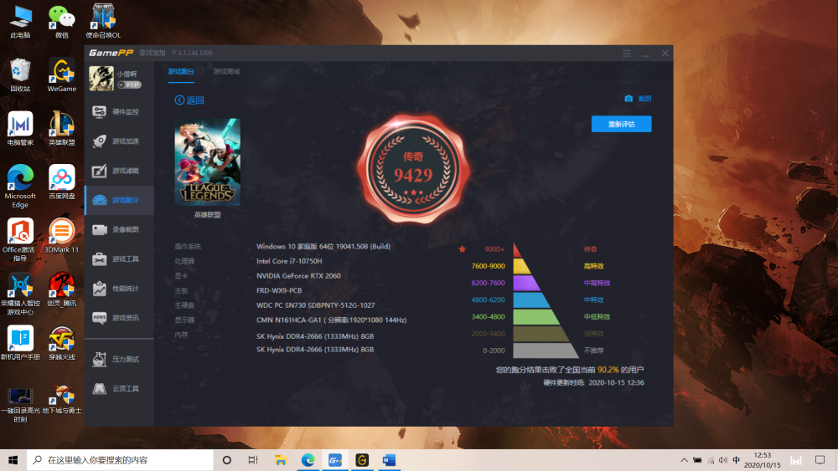838x471 pixels.
Task: Click the VIP badge under the username
Action: pos(129,84)
